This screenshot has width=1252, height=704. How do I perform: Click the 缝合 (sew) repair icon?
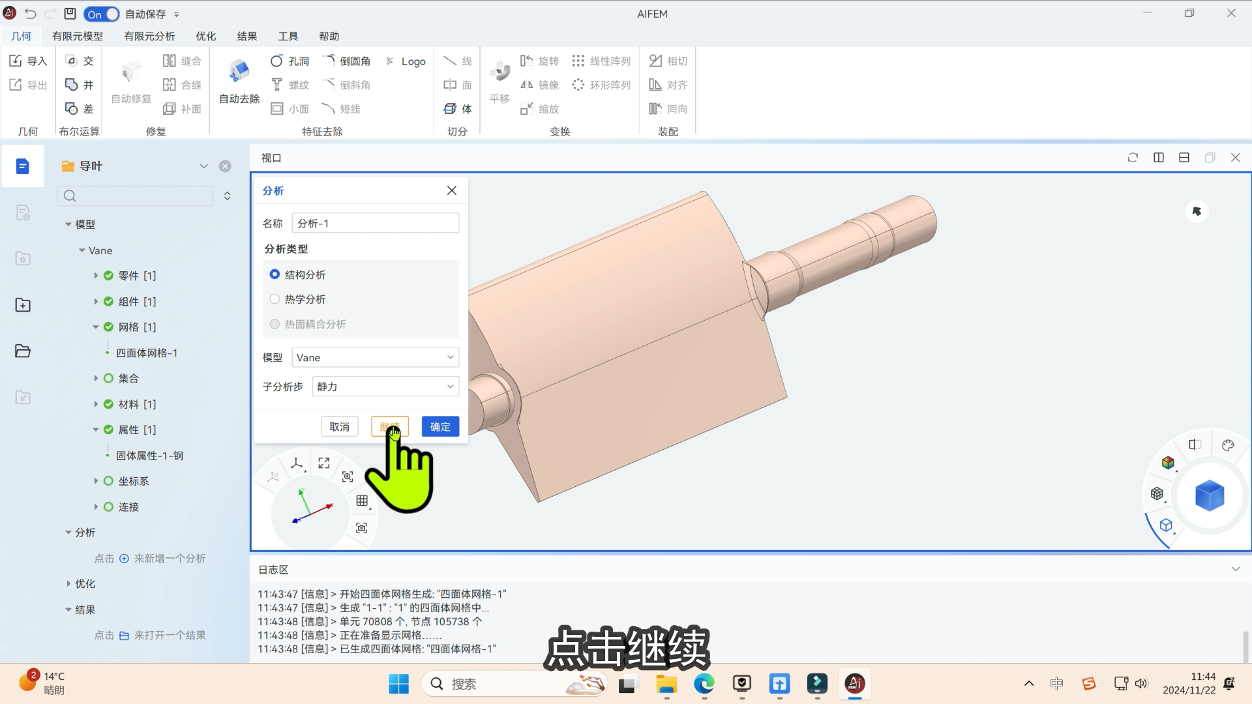(170, 60)
